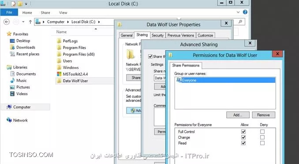Screen dimensions: 299x164
Task: Open the Previous Versions tab
Action: tap(180, 35)
